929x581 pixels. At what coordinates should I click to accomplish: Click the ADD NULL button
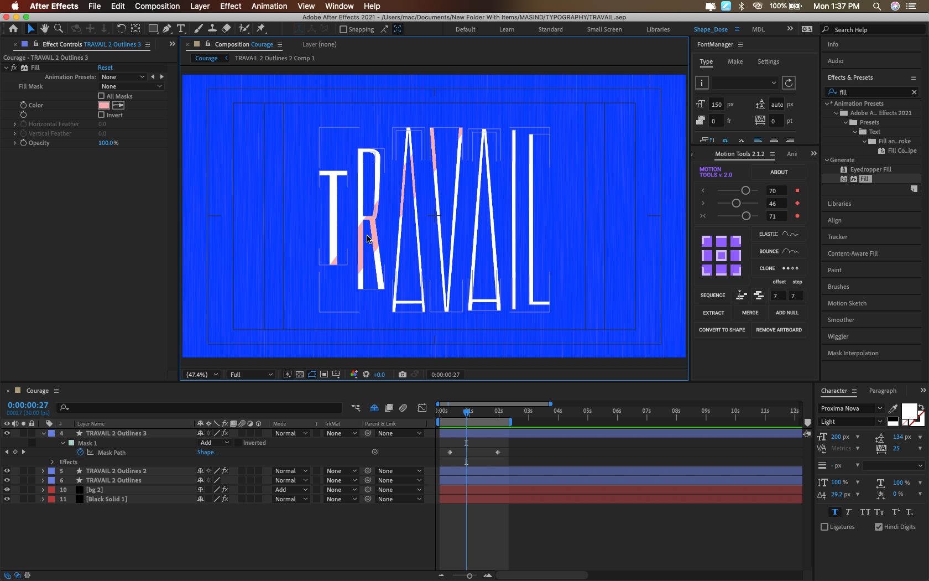pyautogui.click(x=787, y=313)
